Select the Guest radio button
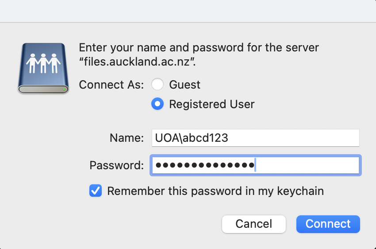Image resolution: width=376 pixels, height=249 pixels. (157, 85)
